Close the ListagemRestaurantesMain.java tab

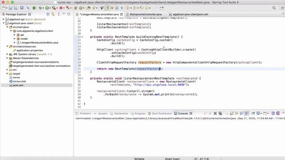122,14
